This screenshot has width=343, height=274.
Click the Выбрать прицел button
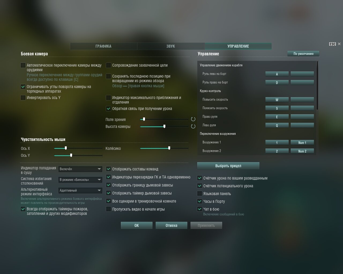click(228, 166)
